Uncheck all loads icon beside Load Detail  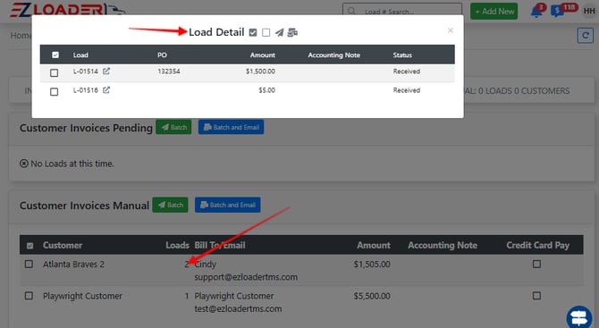[266, 32]
